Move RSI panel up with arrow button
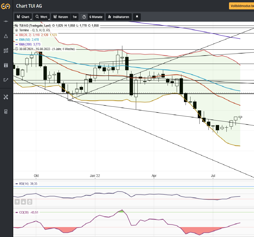This screenshot has height=237, width=254. click(17, 202)
